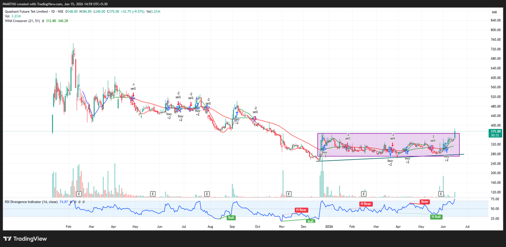Viewport: 506px width, 247px height.
Task: Click the earnings E marker in late May 2025
Action: point(152,194)
